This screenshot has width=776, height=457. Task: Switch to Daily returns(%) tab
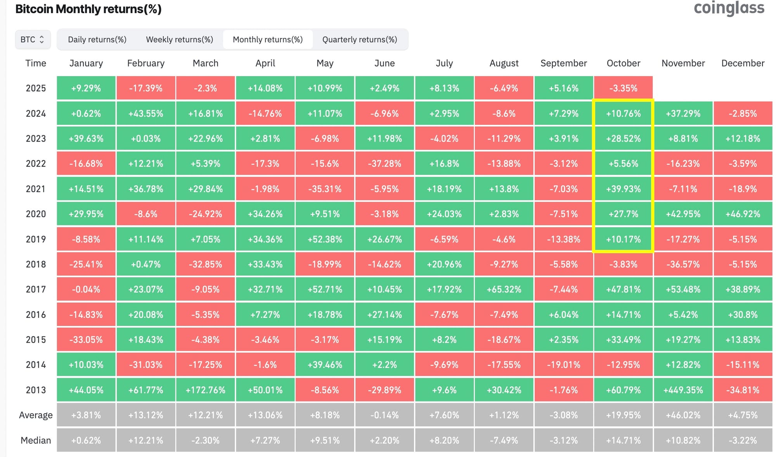tap(97, 40)
